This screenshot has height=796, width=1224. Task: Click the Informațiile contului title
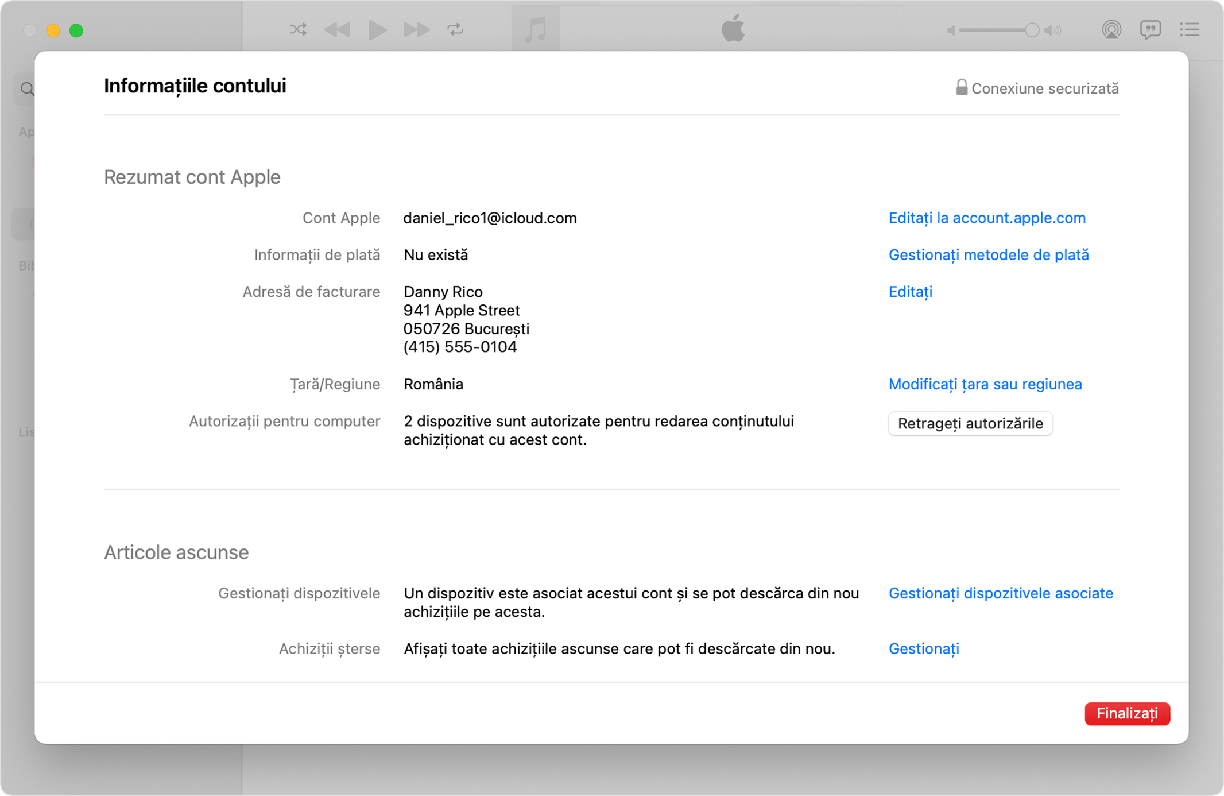[195, 86]
